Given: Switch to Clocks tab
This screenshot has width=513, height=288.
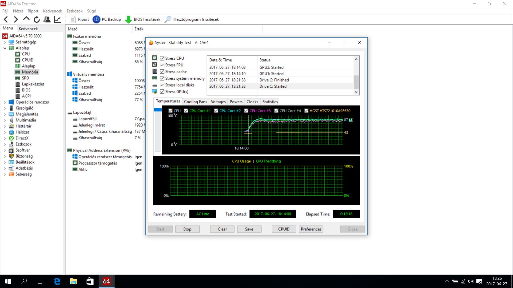Looking at the screenshot, I should (252, 102).
